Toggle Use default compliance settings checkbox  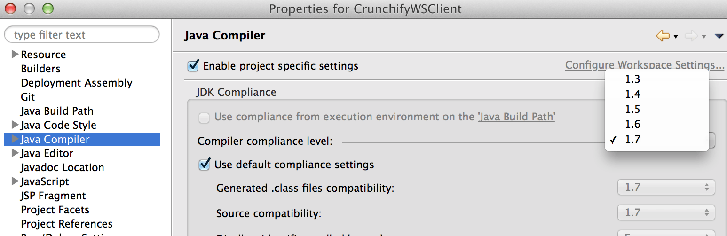[204, 165]
